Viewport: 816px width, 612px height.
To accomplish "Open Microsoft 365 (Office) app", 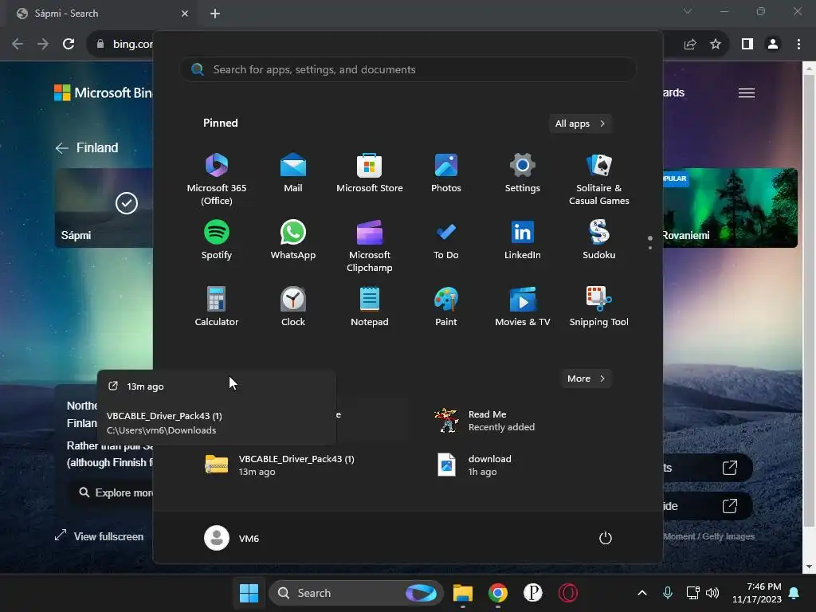I will tap(217, 179).
